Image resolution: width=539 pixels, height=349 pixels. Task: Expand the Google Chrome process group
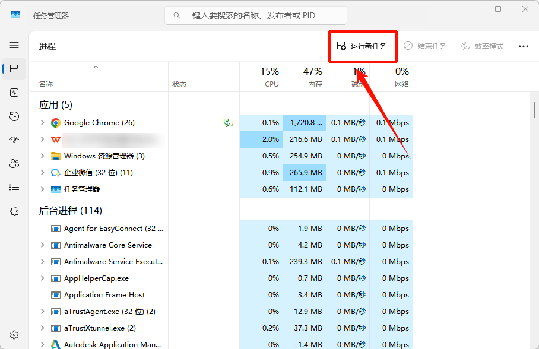(42, 123)
